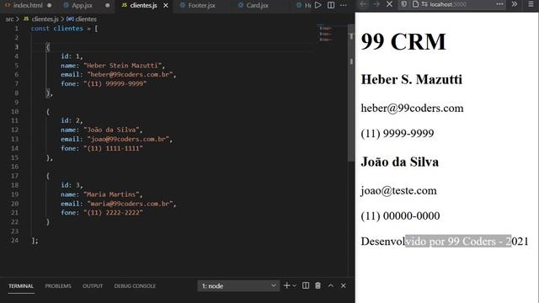Click the 'João da Silva' string in code
Image resolution: width=539 pixels, height=303 pixels.
(112, 130)
